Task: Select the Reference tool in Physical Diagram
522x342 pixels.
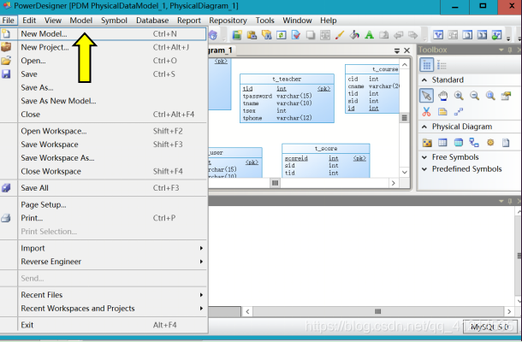Action: click(x=474, y=143)
